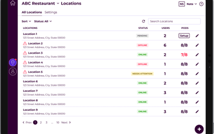Edit Location 1 with pencil icon

click(197, 36)
